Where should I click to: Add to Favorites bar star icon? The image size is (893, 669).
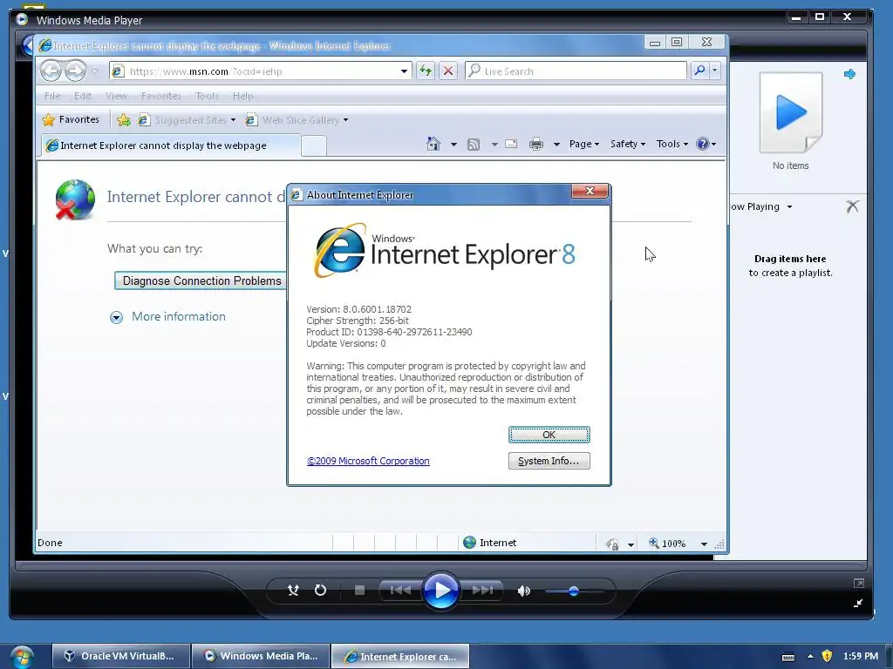coord(124,120)
